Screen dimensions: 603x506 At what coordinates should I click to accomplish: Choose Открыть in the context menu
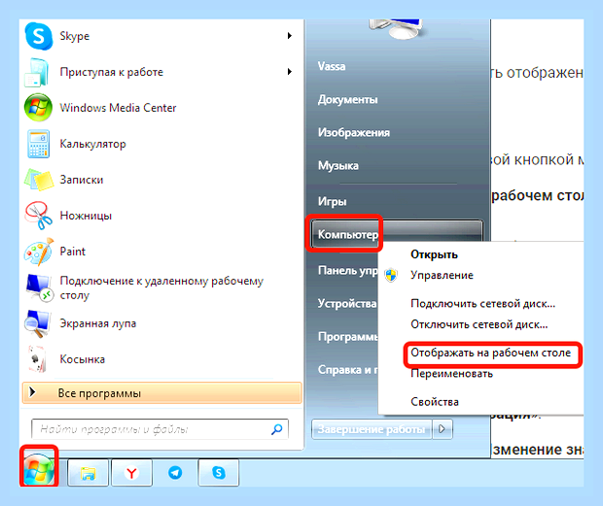(x=434, y=254)
